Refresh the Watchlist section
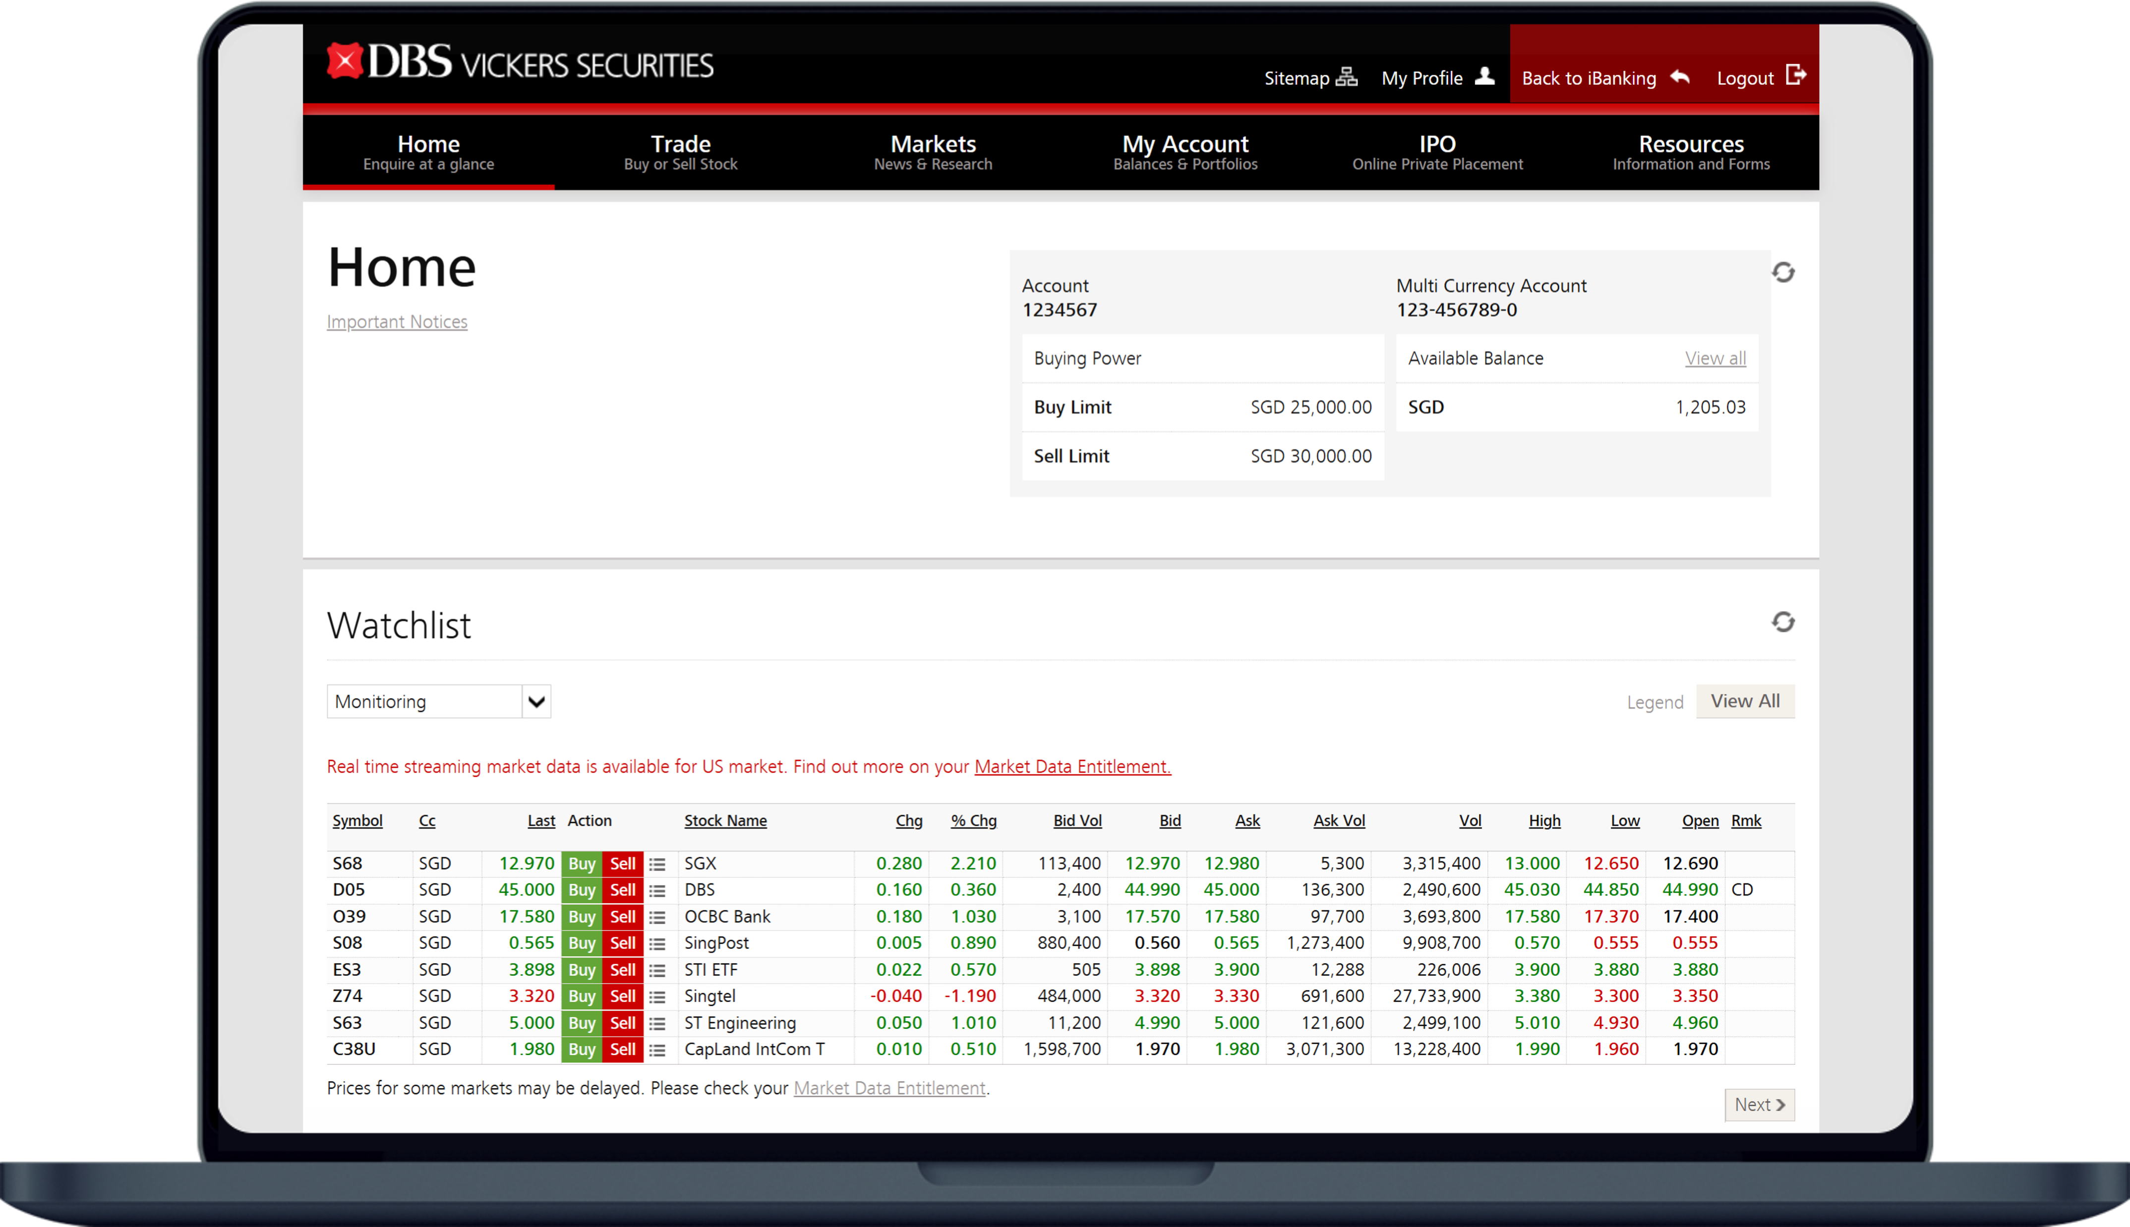This screenshot has height=1227, width=2130. click(x=1783, y=622)
